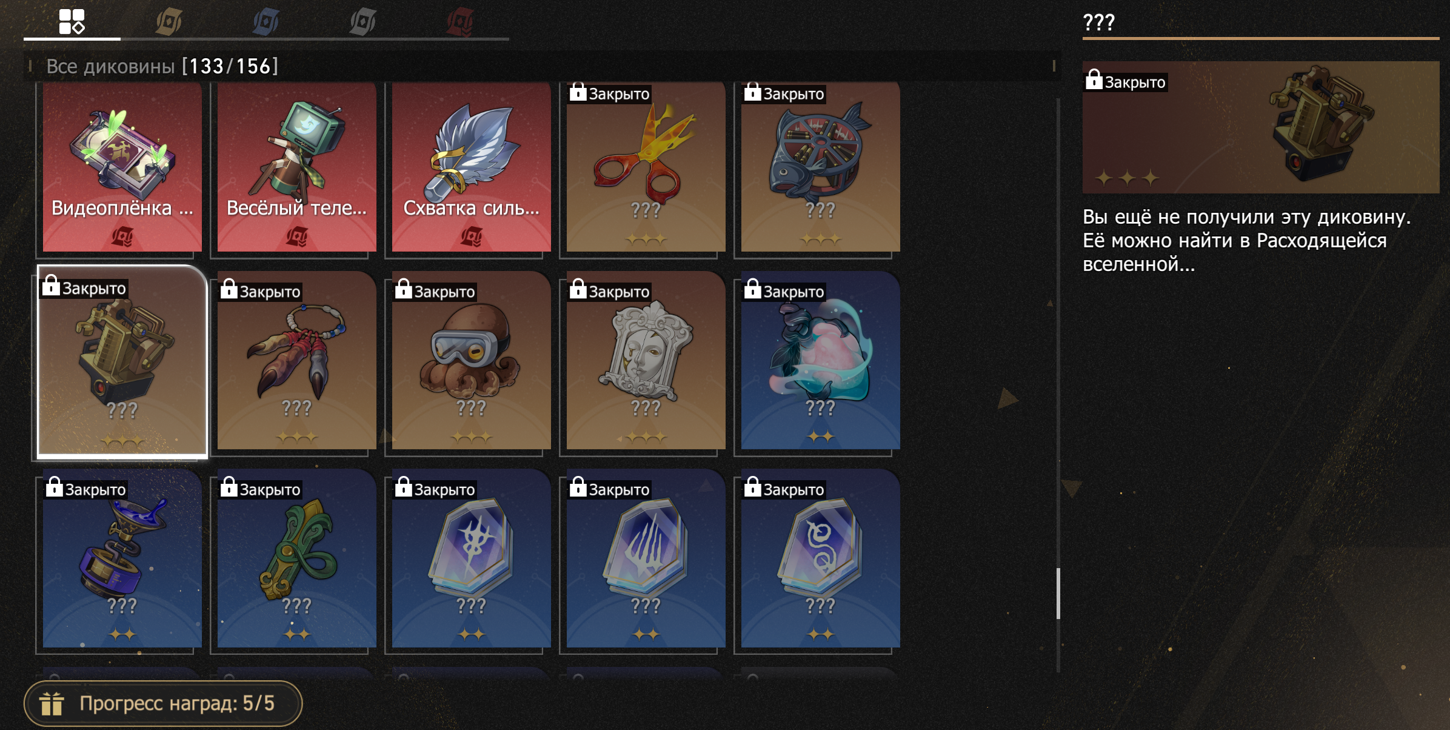
Task: Select the locked octopus with goggles curio
Action: pos(471,360)
